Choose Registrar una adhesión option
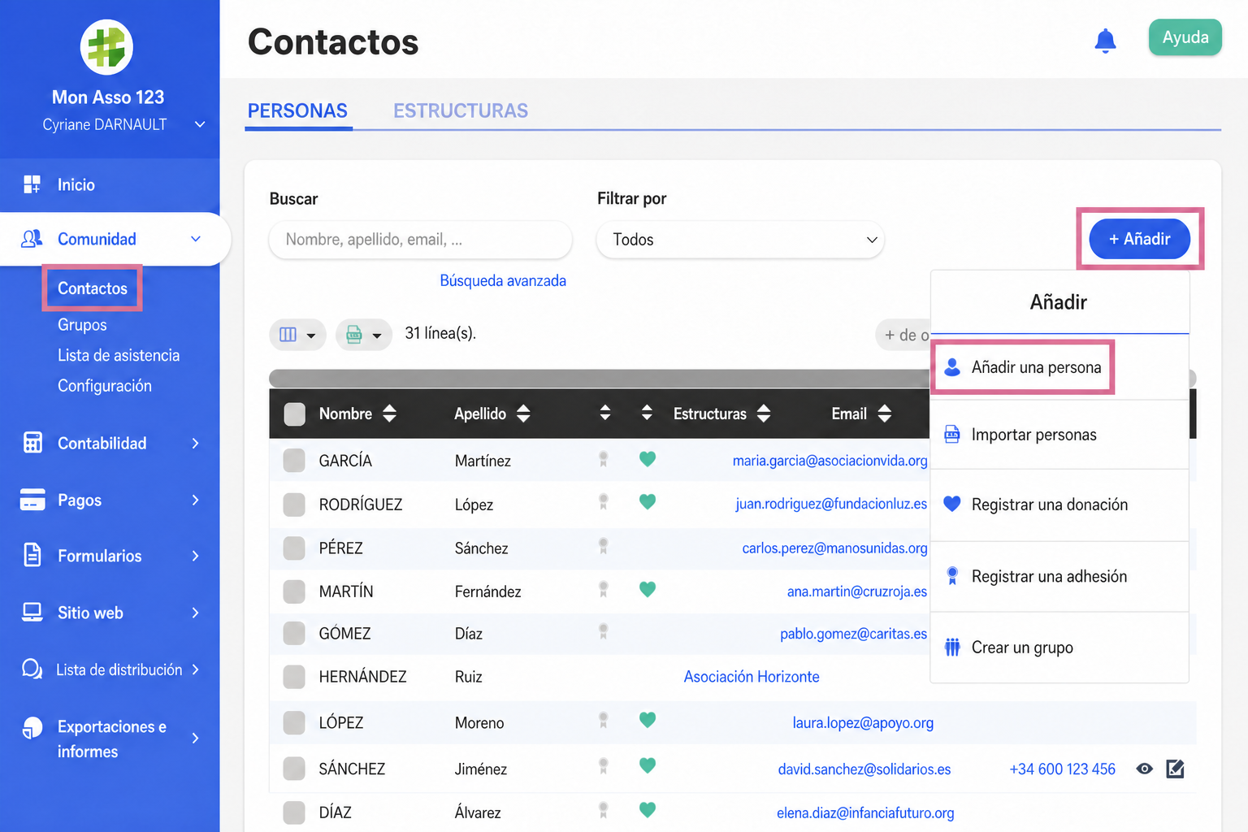 click(x=1059, y=576)
